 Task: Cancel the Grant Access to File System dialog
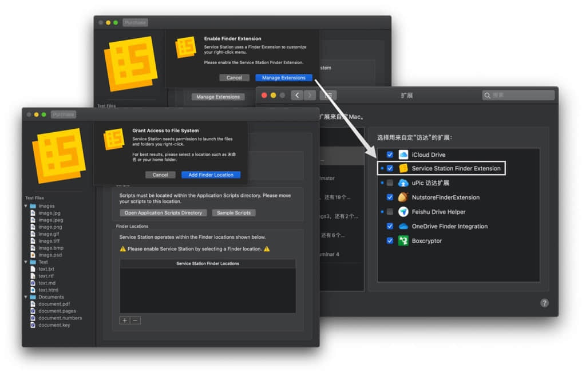[x=160, y=175]
